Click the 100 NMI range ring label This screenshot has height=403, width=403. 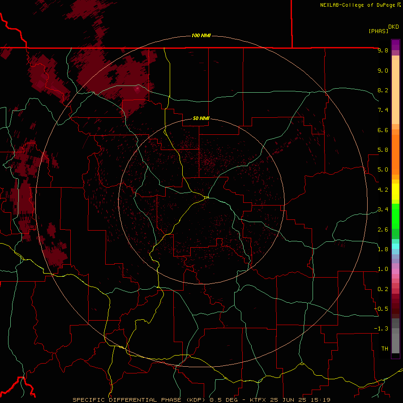[x=201, y=35]
